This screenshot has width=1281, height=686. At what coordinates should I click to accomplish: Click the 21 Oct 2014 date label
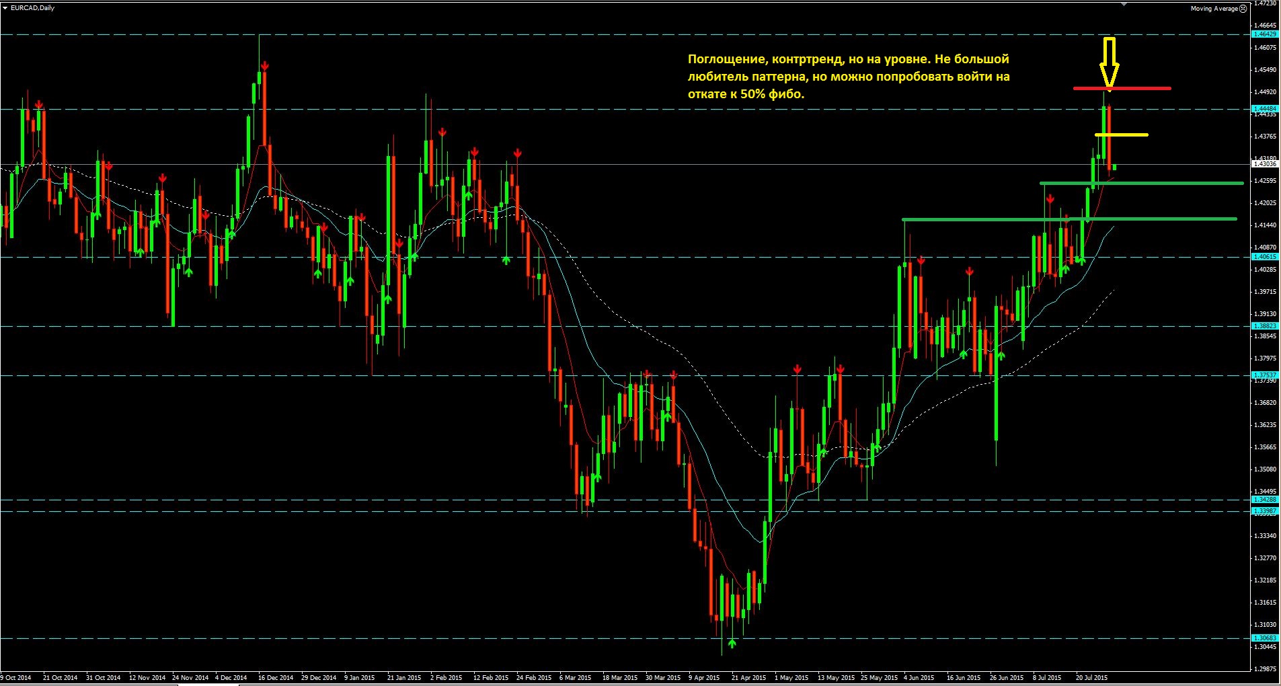point(60,678)
